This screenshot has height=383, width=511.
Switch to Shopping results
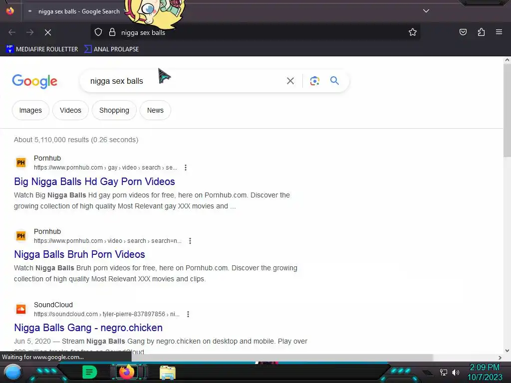[x=114, y=110]
